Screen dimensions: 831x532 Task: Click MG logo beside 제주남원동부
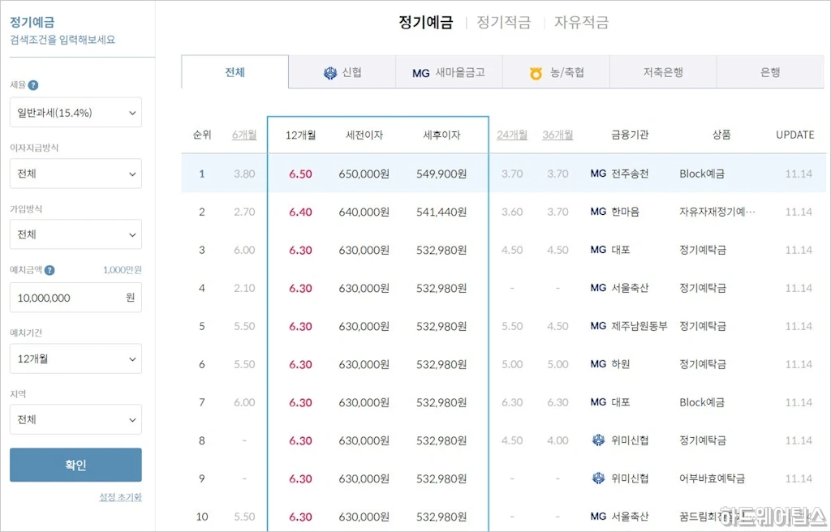point(598,326)
